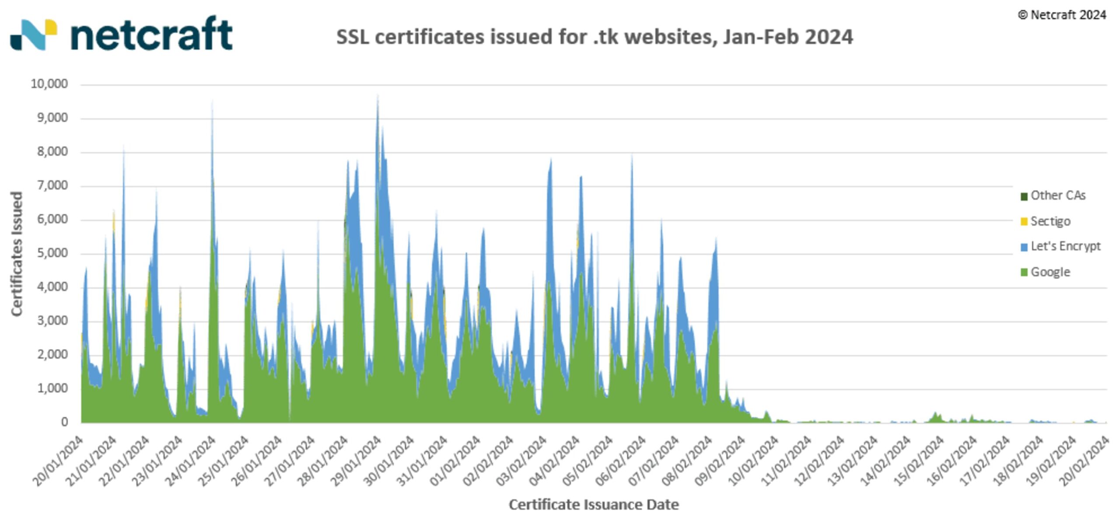Click the 29/01/2024 x-axis date label
Image resolution: width=1119 pixels, height=522 pixels.
[x=356, y=461]
